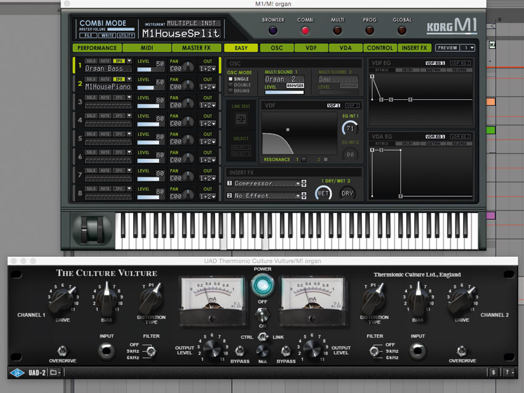Click the WRITE button
This screenshot has height=393, width=524.
pyautogui.click(x=107, y=35)
